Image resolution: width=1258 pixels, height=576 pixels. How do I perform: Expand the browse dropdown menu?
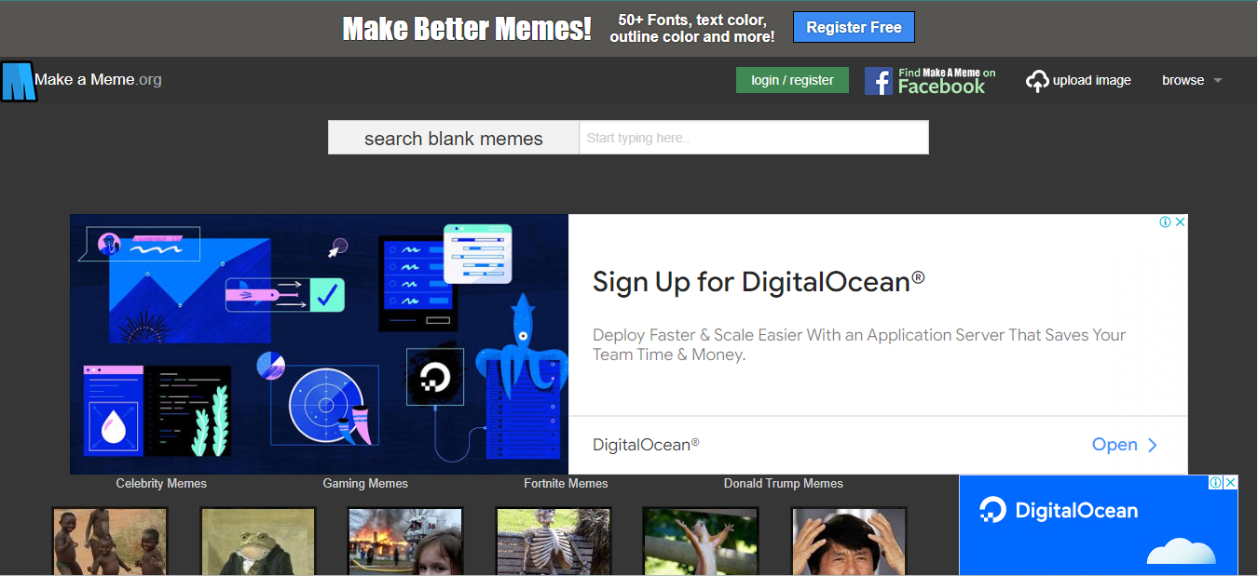[x=1192, y=81]
